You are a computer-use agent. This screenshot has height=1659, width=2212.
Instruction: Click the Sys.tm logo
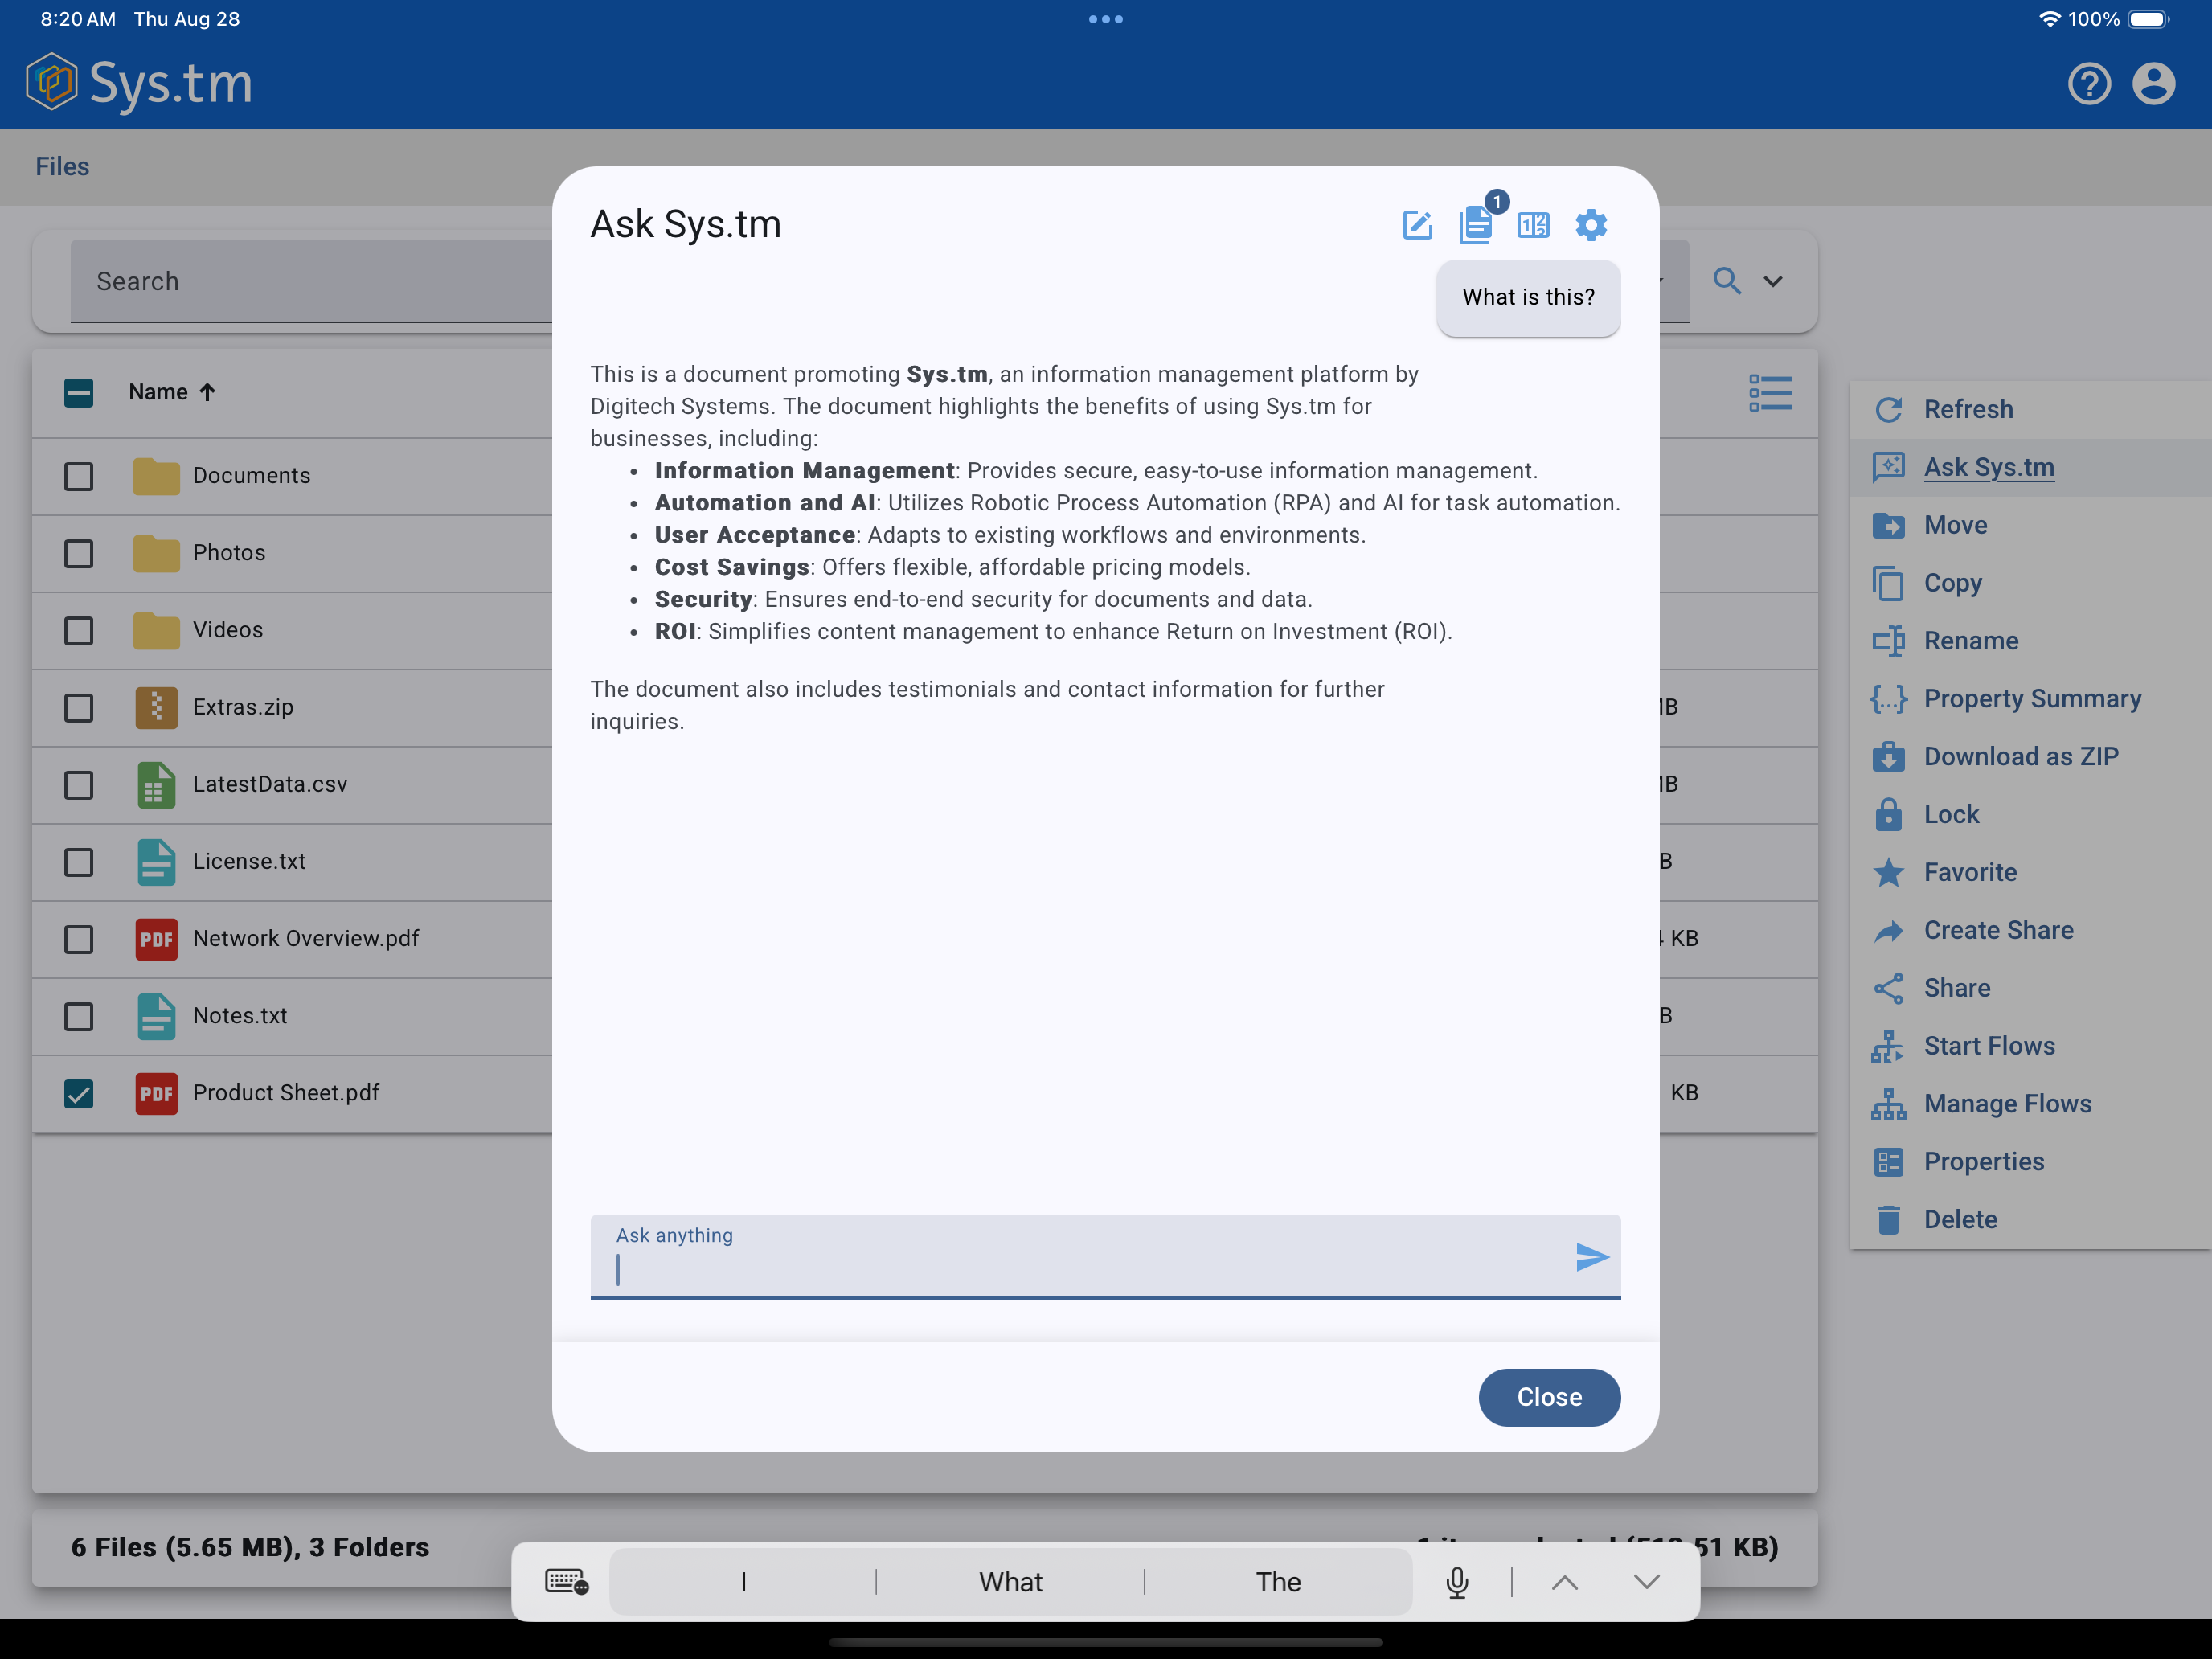point(139,82)
